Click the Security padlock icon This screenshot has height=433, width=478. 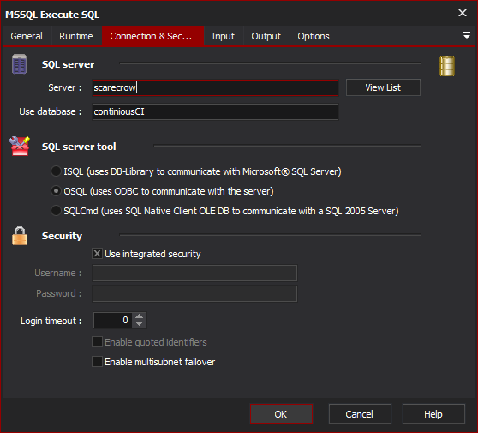[20, 236]
